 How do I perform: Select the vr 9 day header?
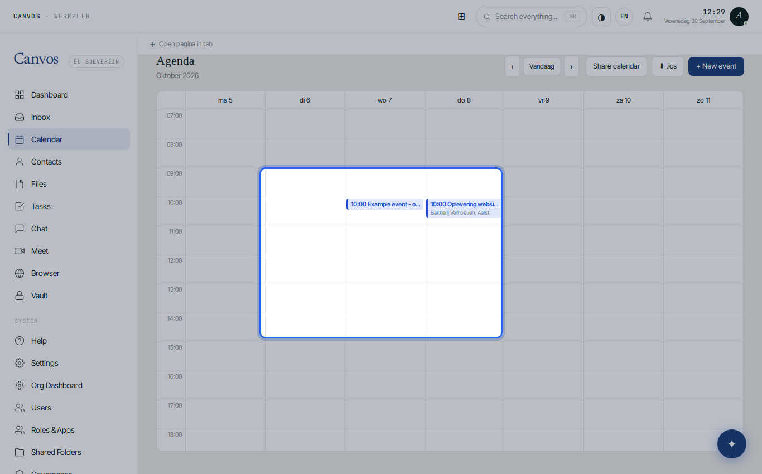[x=544, y=100]
